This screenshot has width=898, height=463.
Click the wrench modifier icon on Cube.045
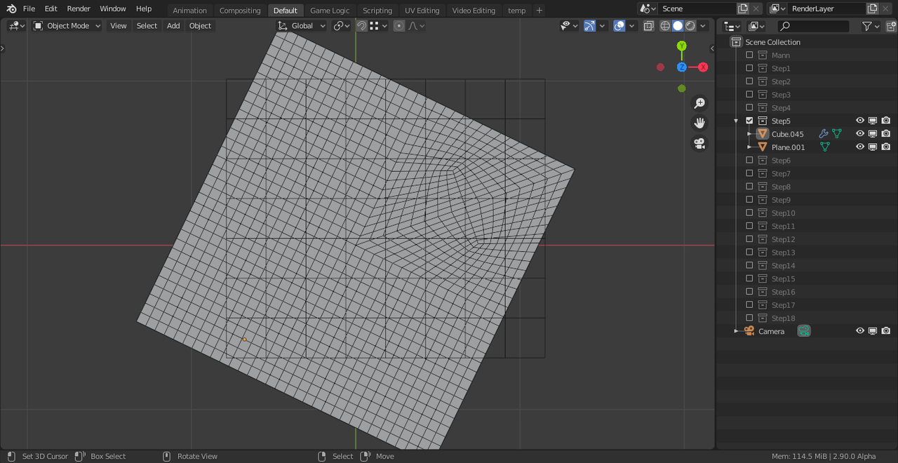coord(824,134)
